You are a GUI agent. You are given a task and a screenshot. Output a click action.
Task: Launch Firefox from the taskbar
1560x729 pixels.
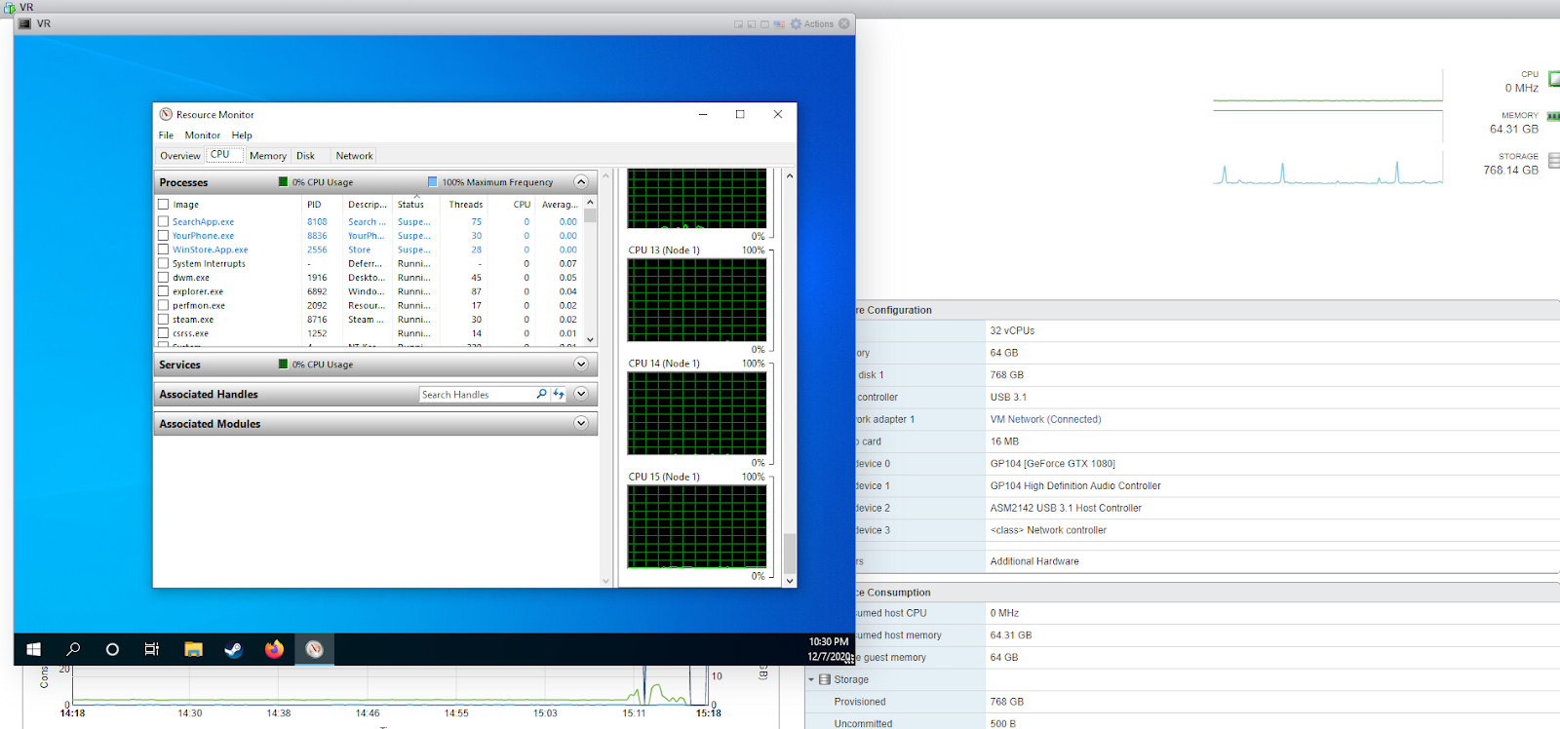click(x=274, y=649)
